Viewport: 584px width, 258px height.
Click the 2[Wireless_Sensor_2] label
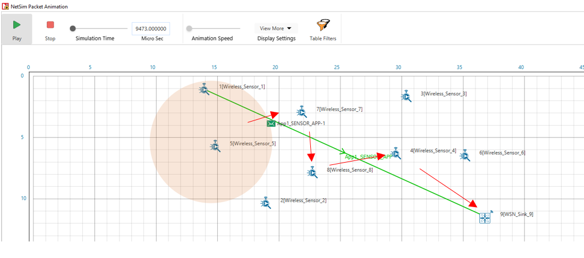coord(303,200)
